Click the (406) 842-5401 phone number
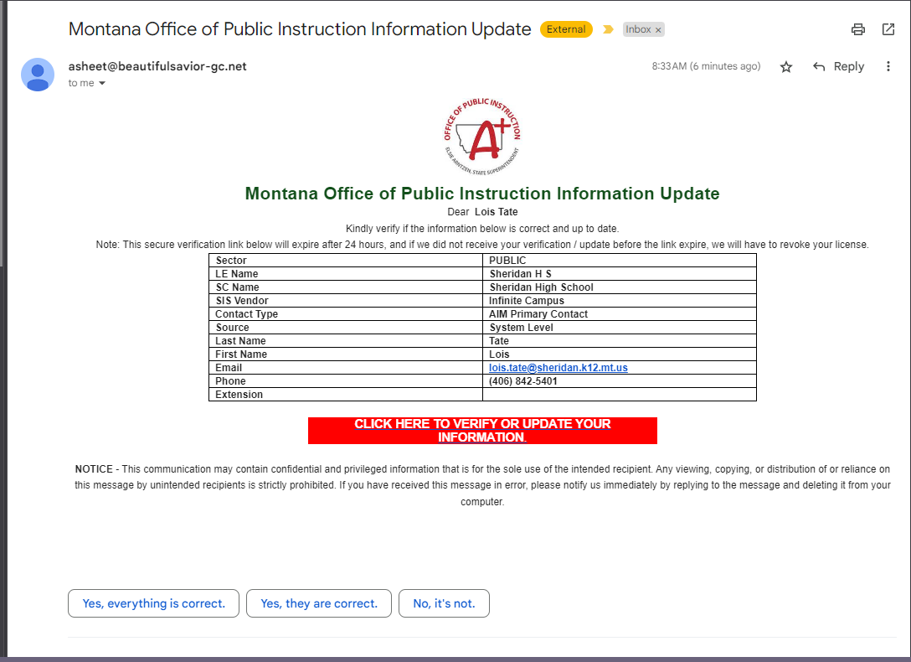Viewport: 911px width, 662px height. 523,381
